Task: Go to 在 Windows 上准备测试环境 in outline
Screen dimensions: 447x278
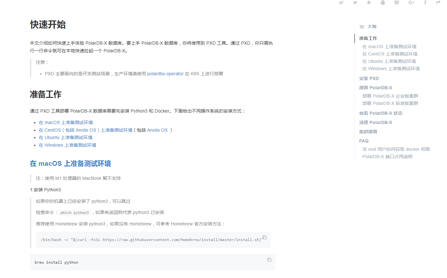Action: [x=391, y=69]
